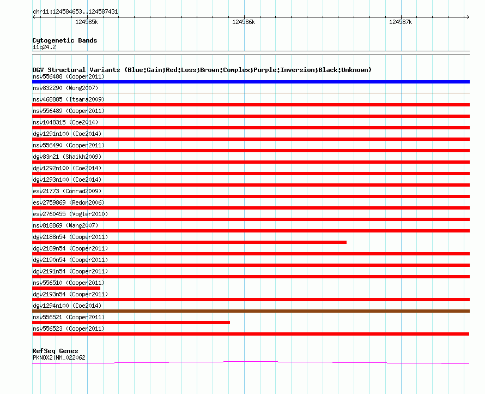Click the red nsv468885 loss bar
The height and width of the screenshot is (394, 485).
pos(251,105)
